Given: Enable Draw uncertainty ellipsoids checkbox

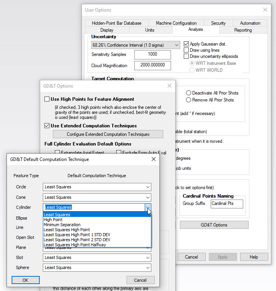Looking at the screenshot, I should (x=186, y=56).
